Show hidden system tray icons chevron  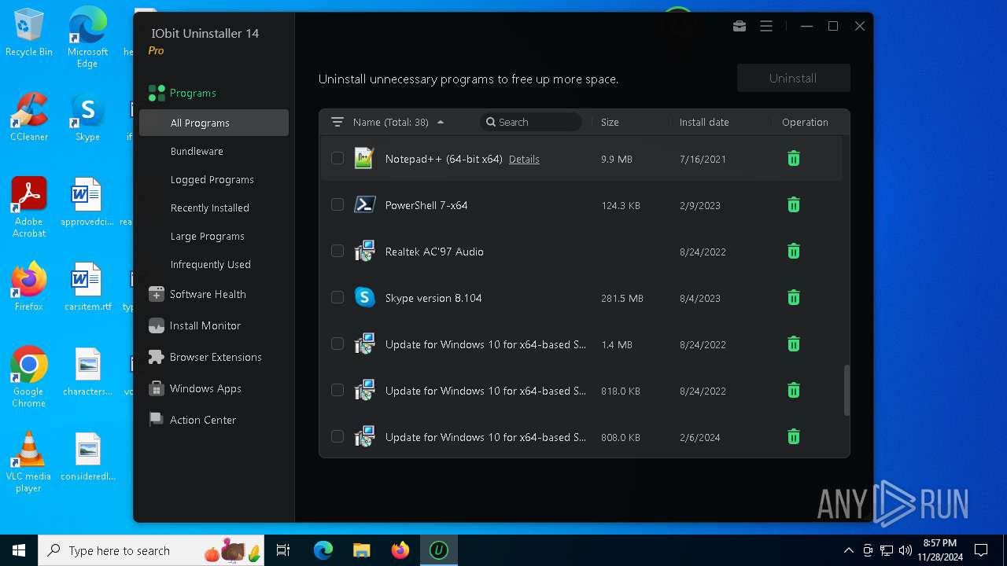(848, 550)
